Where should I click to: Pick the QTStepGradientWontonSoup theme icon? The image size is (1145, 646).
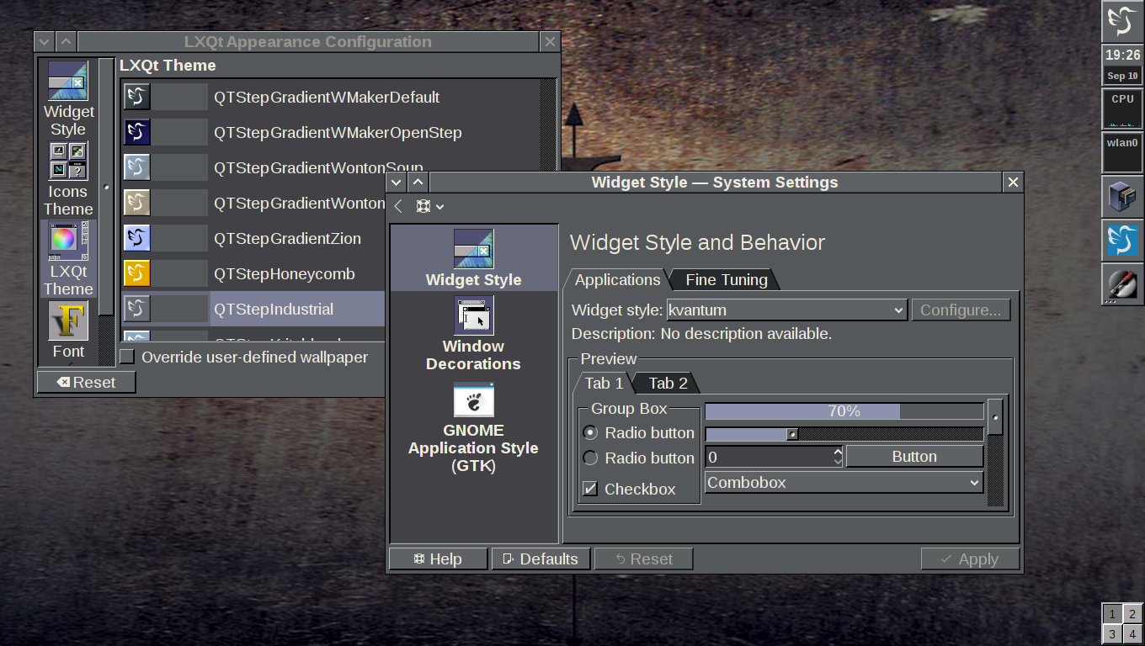click(x=137, y=167)
